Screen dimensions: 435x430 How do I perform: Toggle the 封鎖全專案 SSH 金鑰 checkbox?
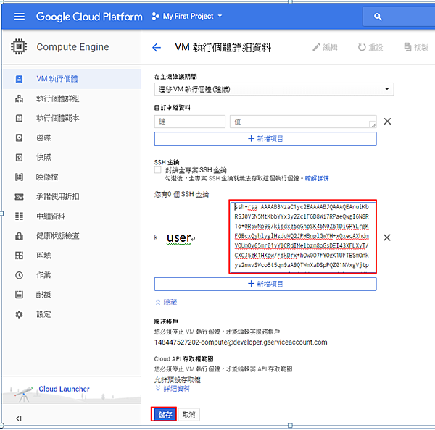point(157,170)
